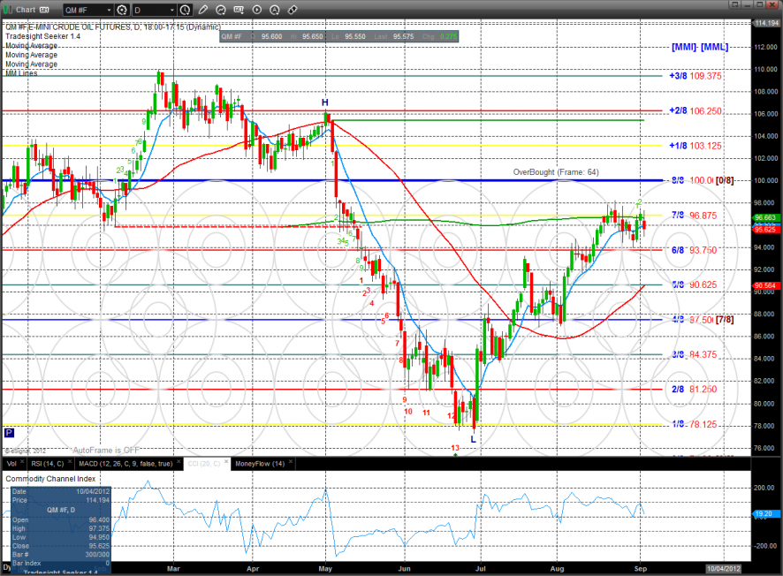Open symbol settings gear next to QM #F
This screenshot has height=576, width=783.
(122, 10)
